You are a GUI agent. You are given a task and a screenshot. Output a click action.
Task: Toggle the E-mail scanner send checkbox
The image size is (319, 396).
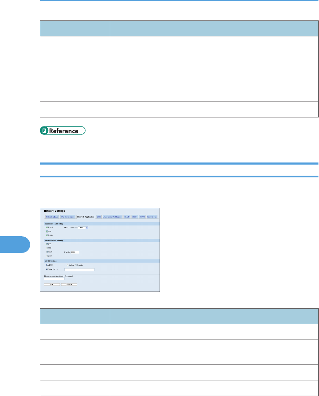coord(47,228)
